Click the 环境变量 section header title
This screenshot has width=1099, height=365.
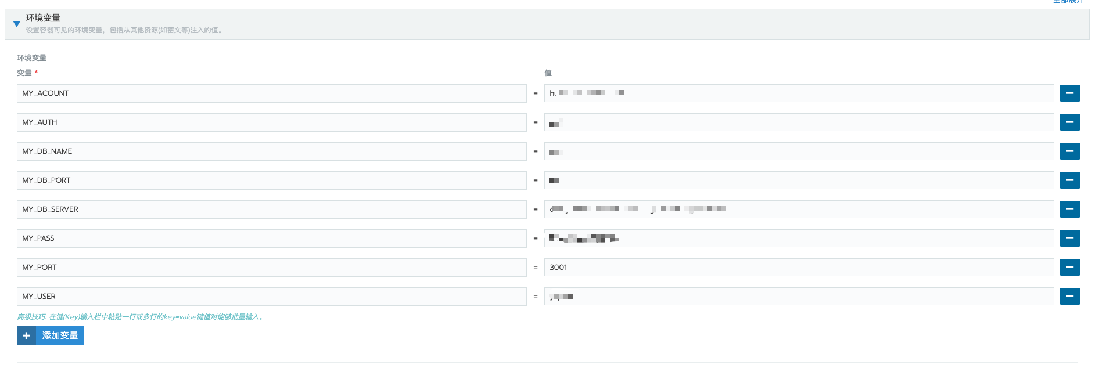point(43,18)
